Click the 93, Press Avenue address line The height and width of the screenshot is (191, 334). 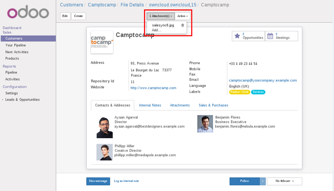145,63
